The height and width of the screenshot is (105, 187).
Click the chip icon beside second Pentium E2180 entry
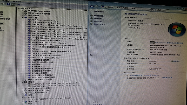click(29, 86)
